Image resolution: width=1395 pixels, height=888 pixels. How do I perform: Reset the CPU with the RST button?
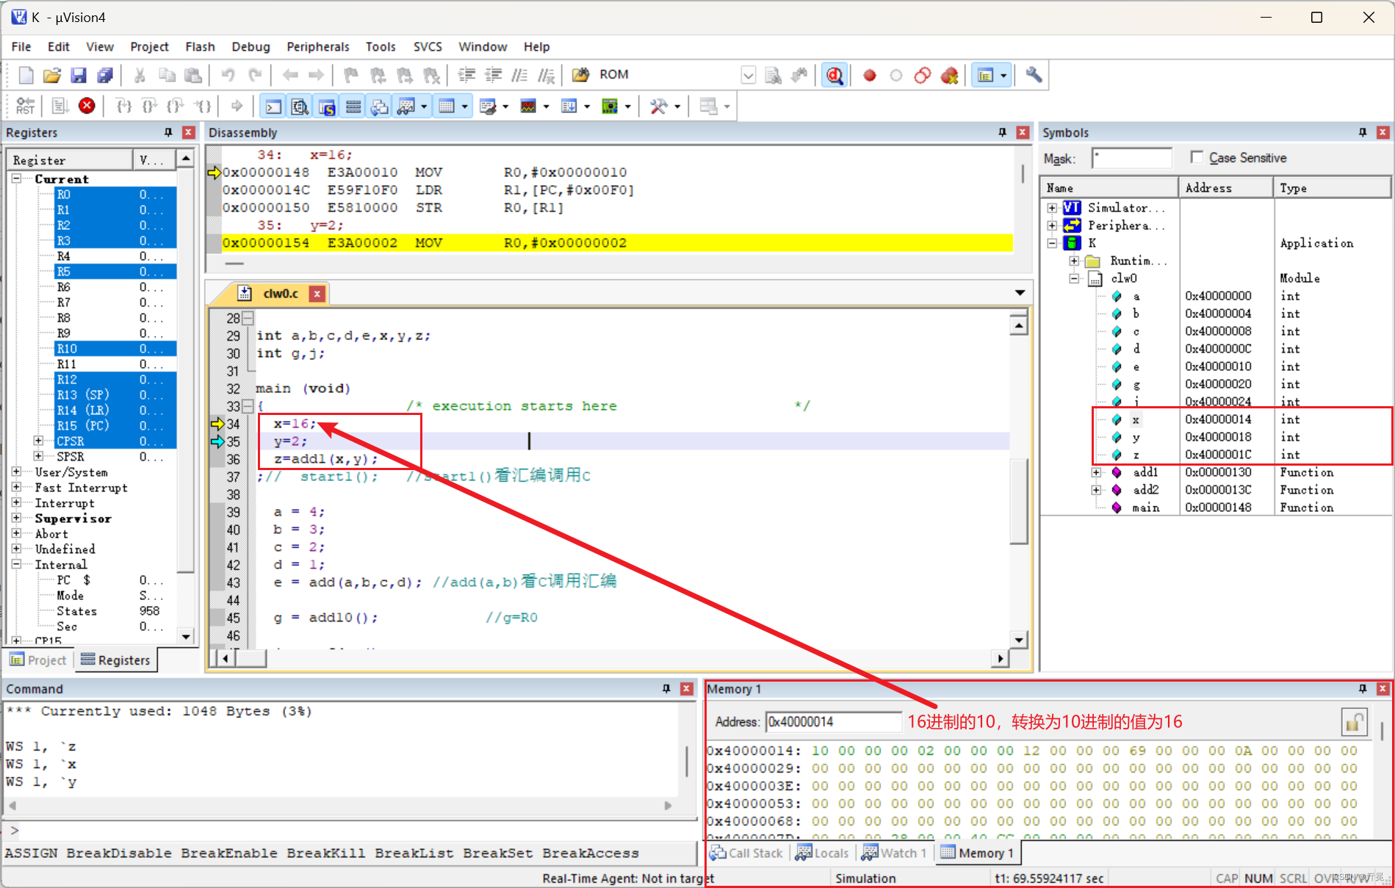tap(25, 107)
